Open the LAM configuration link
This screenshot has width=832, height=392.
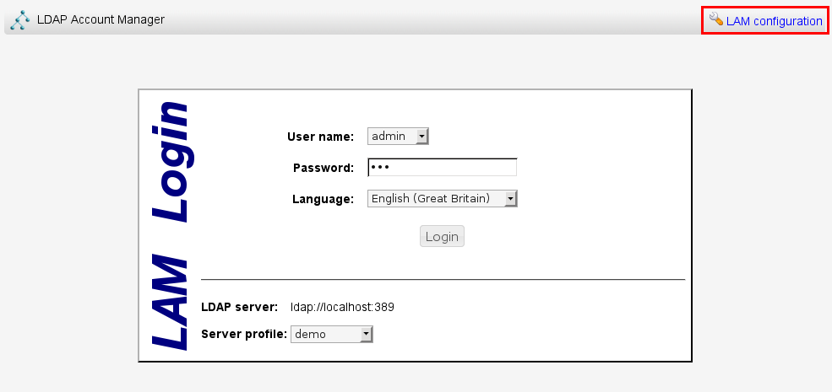tap(775, 21)
